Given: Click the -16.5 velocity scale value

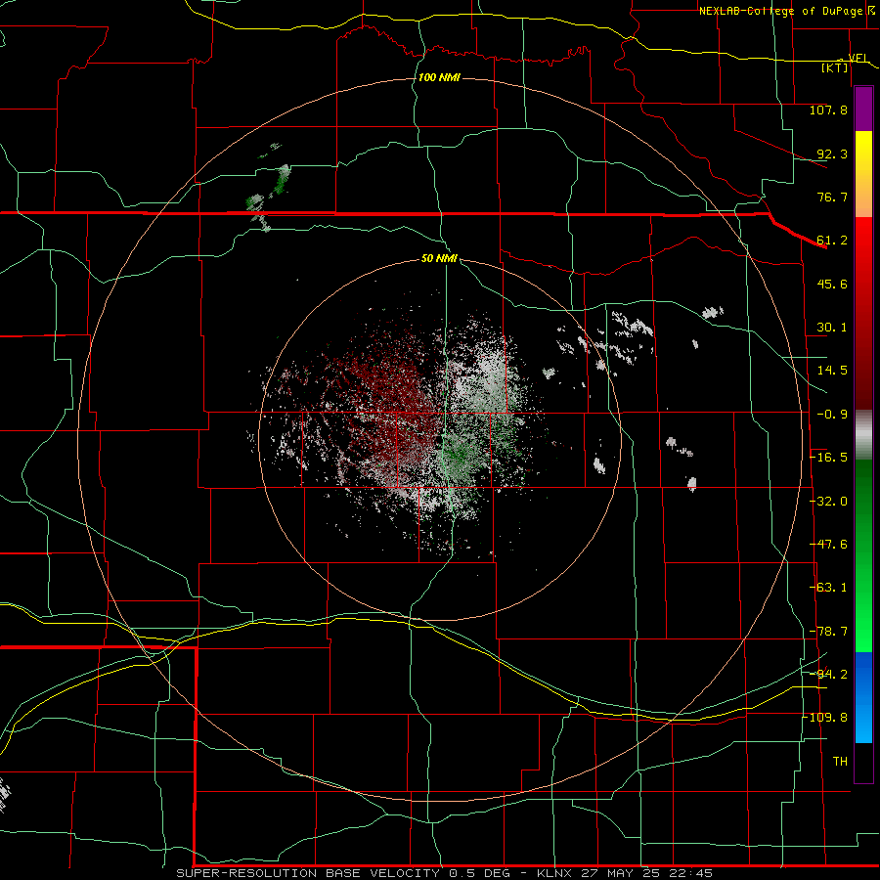Looking at the screenshot, I should pos(828,458).
